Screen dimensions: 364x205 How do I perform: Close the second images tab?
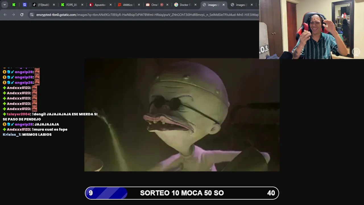pyautogui.click(x=252, y=5)
